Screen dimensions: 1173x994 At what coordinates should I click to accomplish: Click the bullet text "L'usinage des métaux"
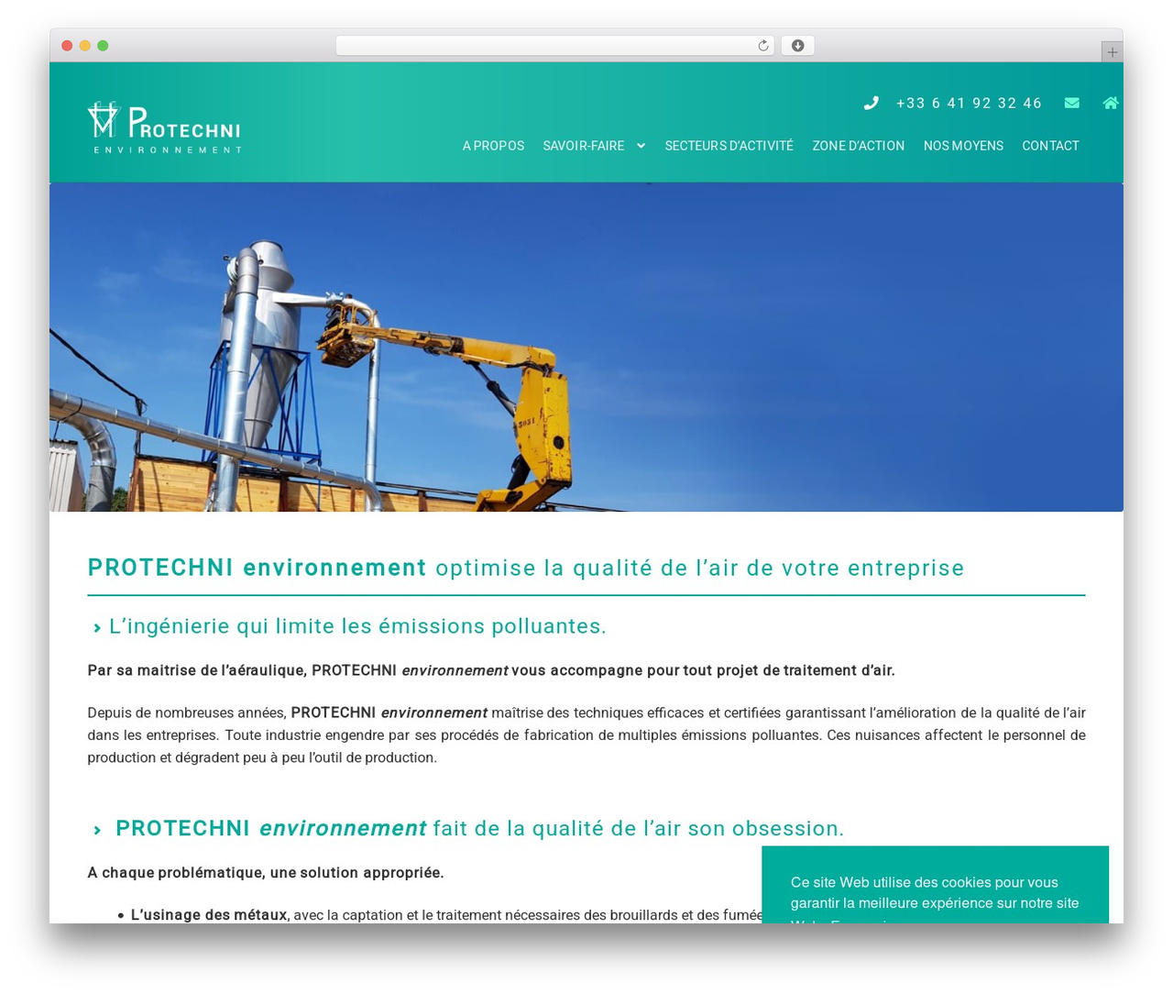click(x=209, y=915)
